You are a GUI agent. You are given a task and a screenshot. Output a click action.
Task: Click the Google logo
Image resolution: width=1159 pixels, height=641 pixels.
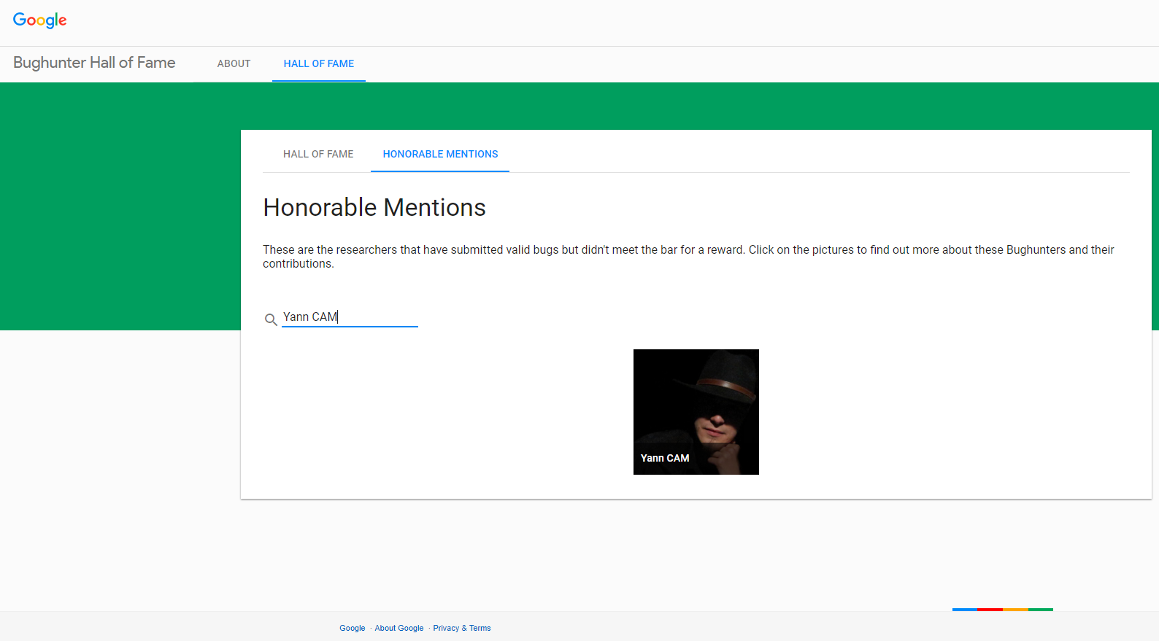pyautogui.click(x=40, y=20)
